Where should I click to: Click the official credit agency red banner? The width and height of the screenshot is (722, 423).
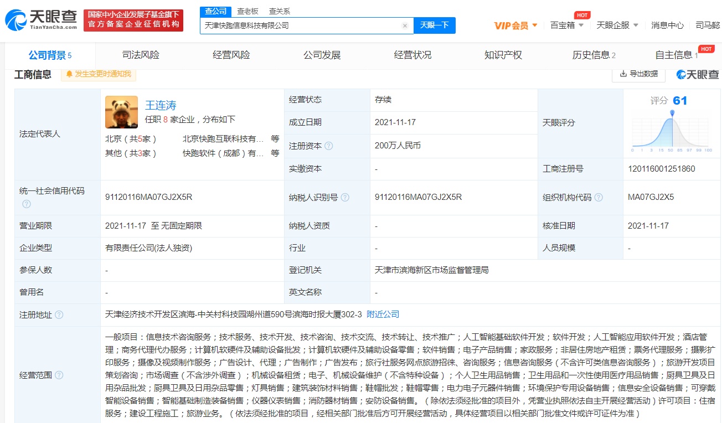tap(133, 20)
